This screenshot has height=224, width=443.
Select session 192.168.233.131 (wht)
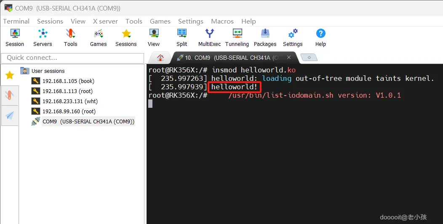(70, 101)
